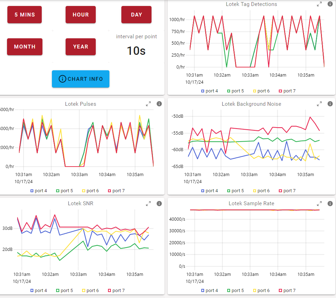Show info for Lotek Pulses chart

[x=159, y=104]
